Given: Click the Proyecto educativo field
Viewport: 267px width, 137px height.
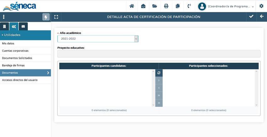Looking at the screenshot, I should click(x=159, y=54).
